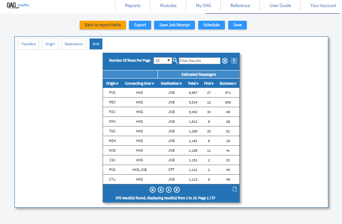Advance to the next results page
The image size is (342, 224).
[x=169, y=190]
